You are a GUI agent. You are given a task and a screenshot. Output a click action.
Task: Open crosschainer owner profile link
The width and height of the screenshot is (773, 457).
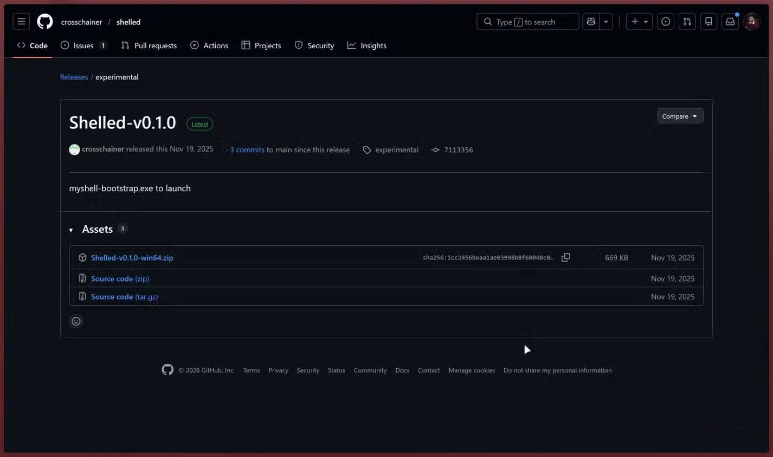click(81, 22)
